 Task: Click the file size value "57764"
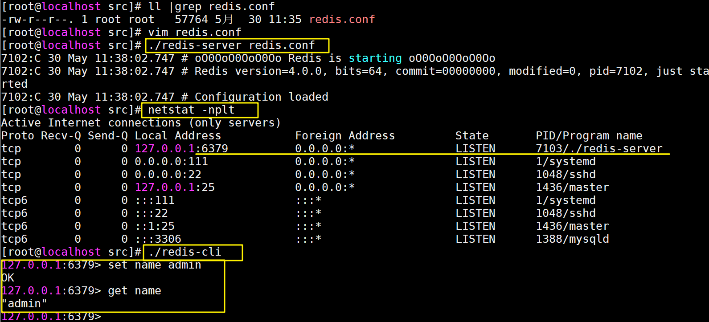(x=191, y=20)
